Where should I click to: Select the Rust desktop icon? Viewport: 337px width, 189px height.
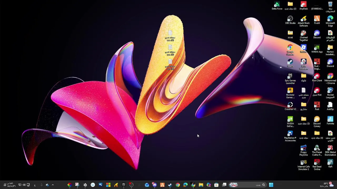(317, 106)
